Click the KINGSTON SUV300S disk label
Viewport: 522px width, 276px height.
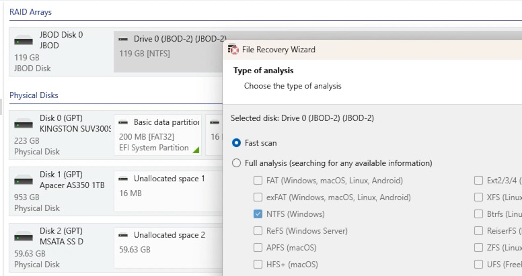75,129
